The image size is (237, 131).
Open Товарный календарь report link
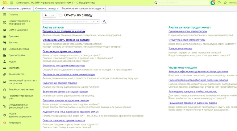[180, 49]
